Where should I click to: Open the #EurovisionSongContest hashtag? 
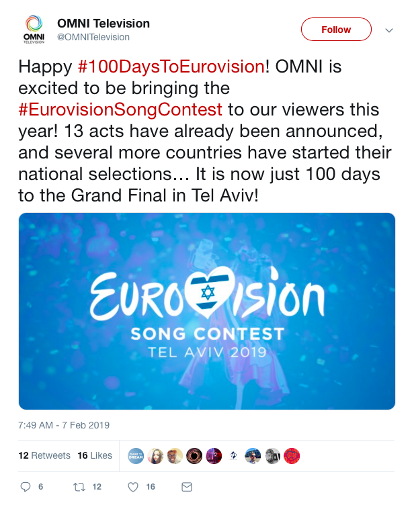click(121, 109)
